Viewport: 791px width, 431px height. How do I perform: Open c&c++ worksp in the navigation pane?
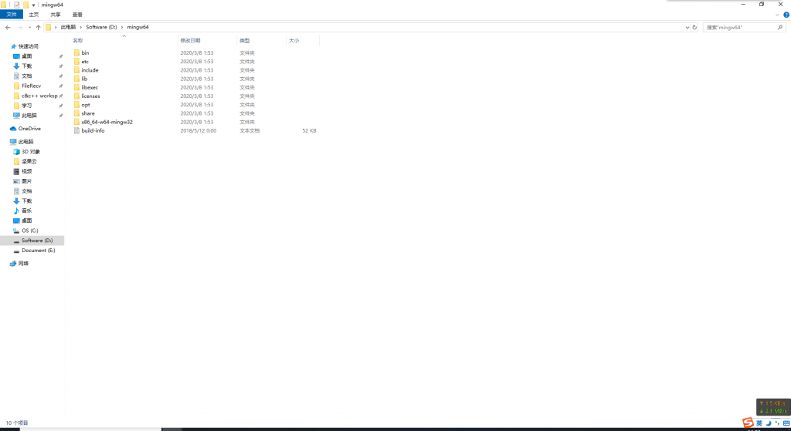coord(39,96)
